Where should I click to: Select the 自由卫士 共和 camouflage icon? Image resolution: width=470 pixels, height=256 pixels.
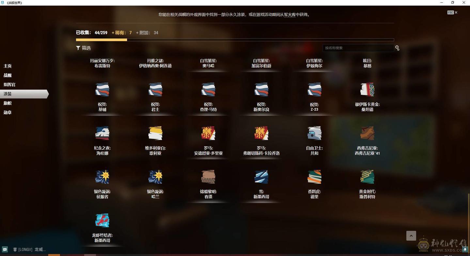click(x=314, y=133)
